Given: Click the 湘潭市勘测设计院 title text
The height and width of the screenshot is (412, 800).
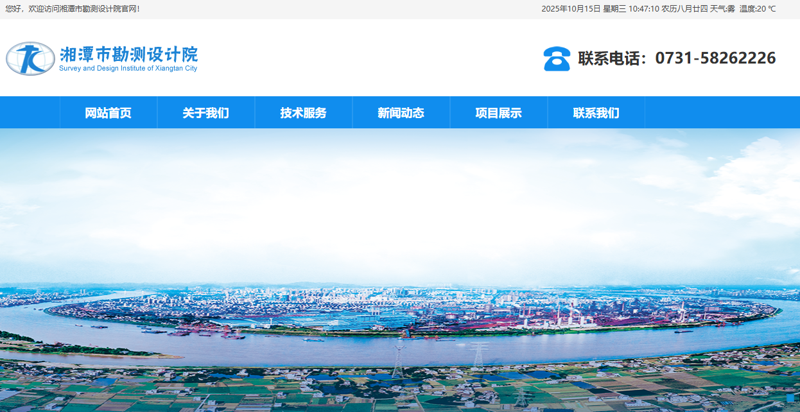Looking at the screenshot, I should (128, 54).
